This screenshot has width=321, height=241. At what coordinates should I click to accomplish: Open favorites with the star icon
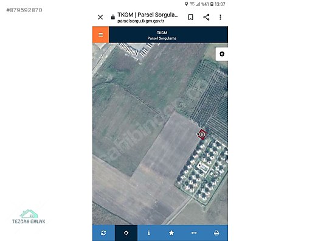pos(171,233)
